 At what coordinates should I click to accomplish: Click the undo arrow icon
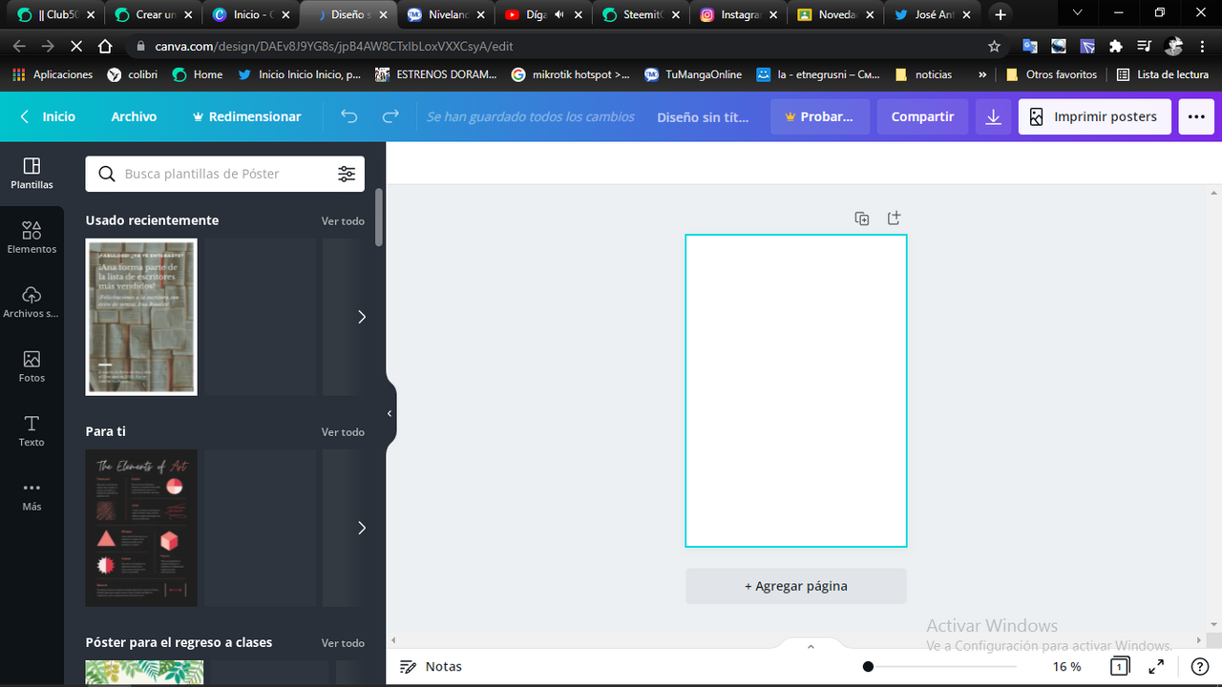[x=349, y=116]
